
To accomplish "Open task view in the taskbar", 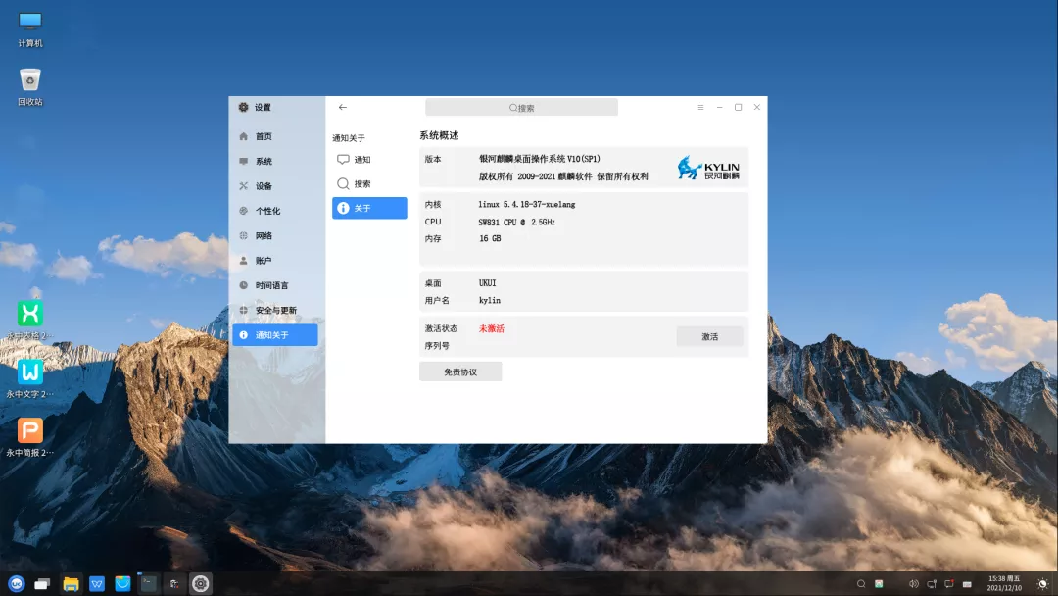I will (42, 584).
